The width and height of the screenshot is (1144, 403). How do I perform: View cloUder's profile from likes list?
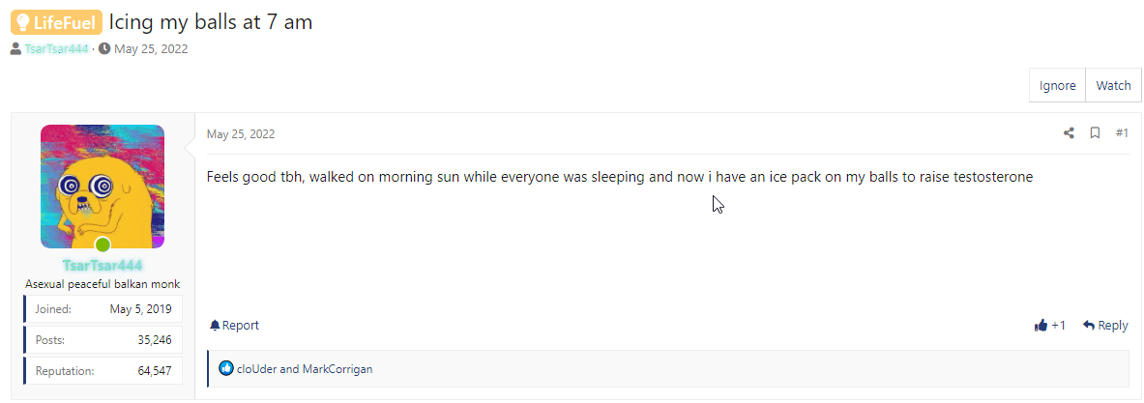(x=257, y=369)
